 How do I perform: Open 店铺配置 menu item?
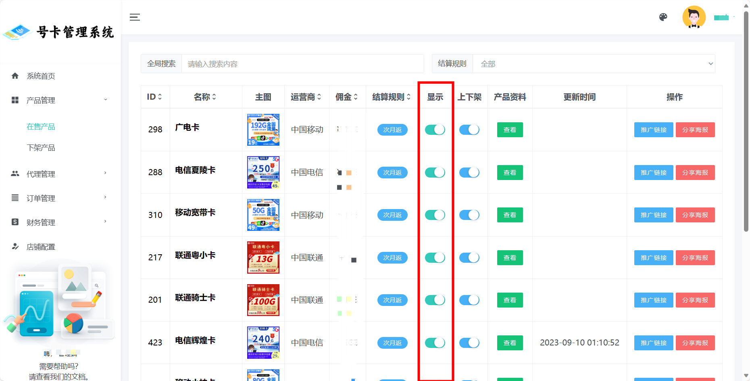[x=41, y=247]
